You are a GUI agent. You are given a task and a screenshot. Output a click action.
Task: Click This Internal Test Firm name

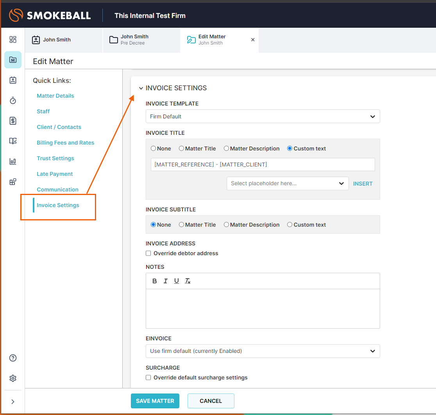click(150, 16)
